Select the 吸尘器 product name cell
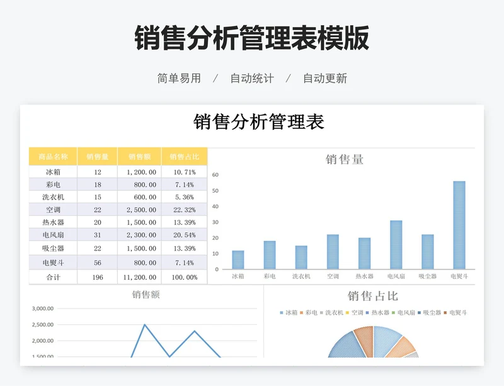The height and width of the screenshot is (386, 504). click(x=53, y=248)
